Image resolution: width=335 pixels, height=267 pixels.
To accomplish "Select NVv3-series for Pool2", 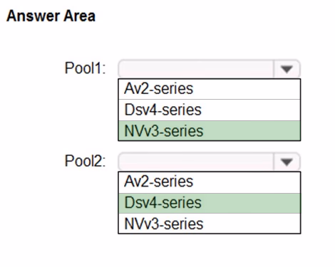I will [210, 224].
